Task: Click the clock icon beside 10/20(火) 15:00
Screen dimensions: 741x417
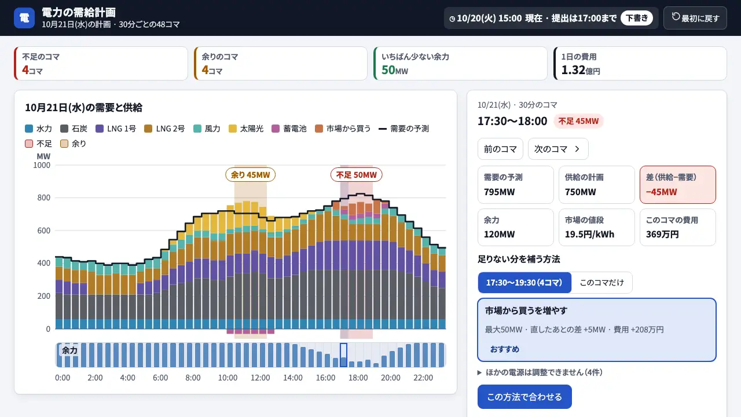Action: pyautogui.click(x=452, y=19)
